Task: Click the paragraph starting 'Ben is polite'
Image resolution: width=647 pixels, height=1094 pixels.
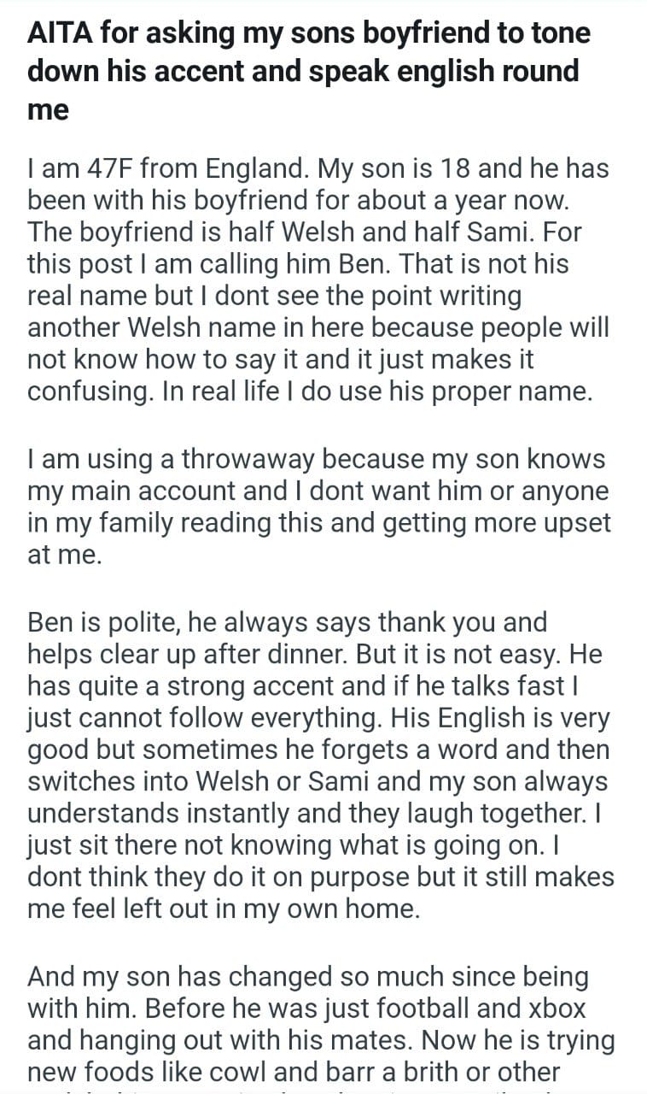Action: click(319, 765)
